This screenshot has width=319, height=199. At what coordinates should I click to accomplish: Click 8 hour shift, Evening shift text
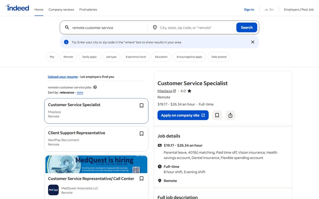184,172
